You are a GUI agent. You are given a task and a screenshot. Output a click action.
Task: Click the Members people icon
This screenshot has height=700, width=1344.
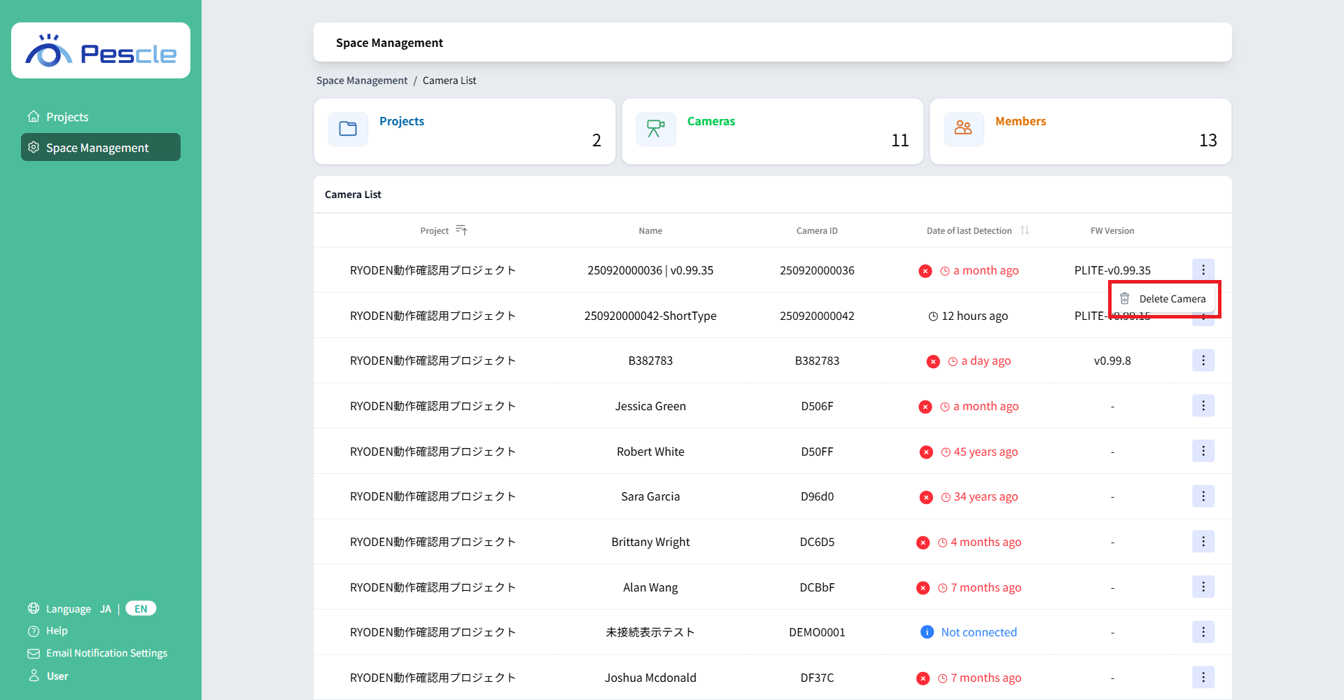963,129
